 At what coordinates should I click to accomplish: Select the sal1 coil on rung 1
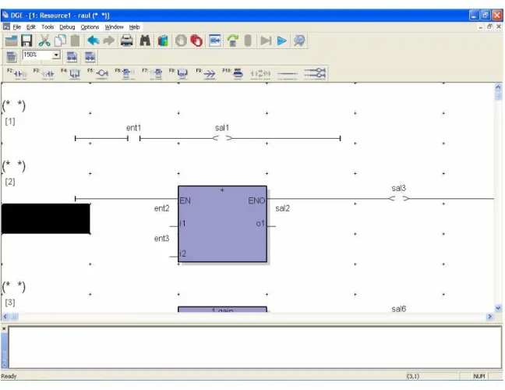(x=222, y=138)
